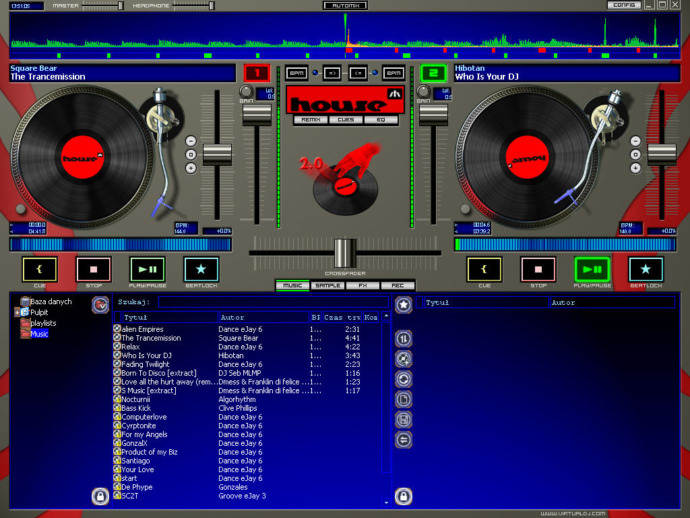
Task: Click the <= arrow match button
Action: (358, 73)
